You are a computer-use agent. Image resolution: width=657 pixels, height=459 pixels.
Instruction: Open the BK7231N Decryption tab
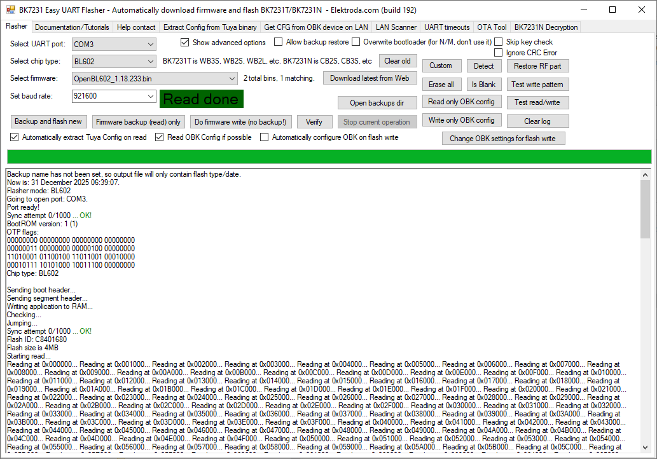tap(546, 27)
